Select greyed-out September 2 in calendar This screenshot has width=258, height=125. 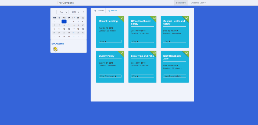83,37
